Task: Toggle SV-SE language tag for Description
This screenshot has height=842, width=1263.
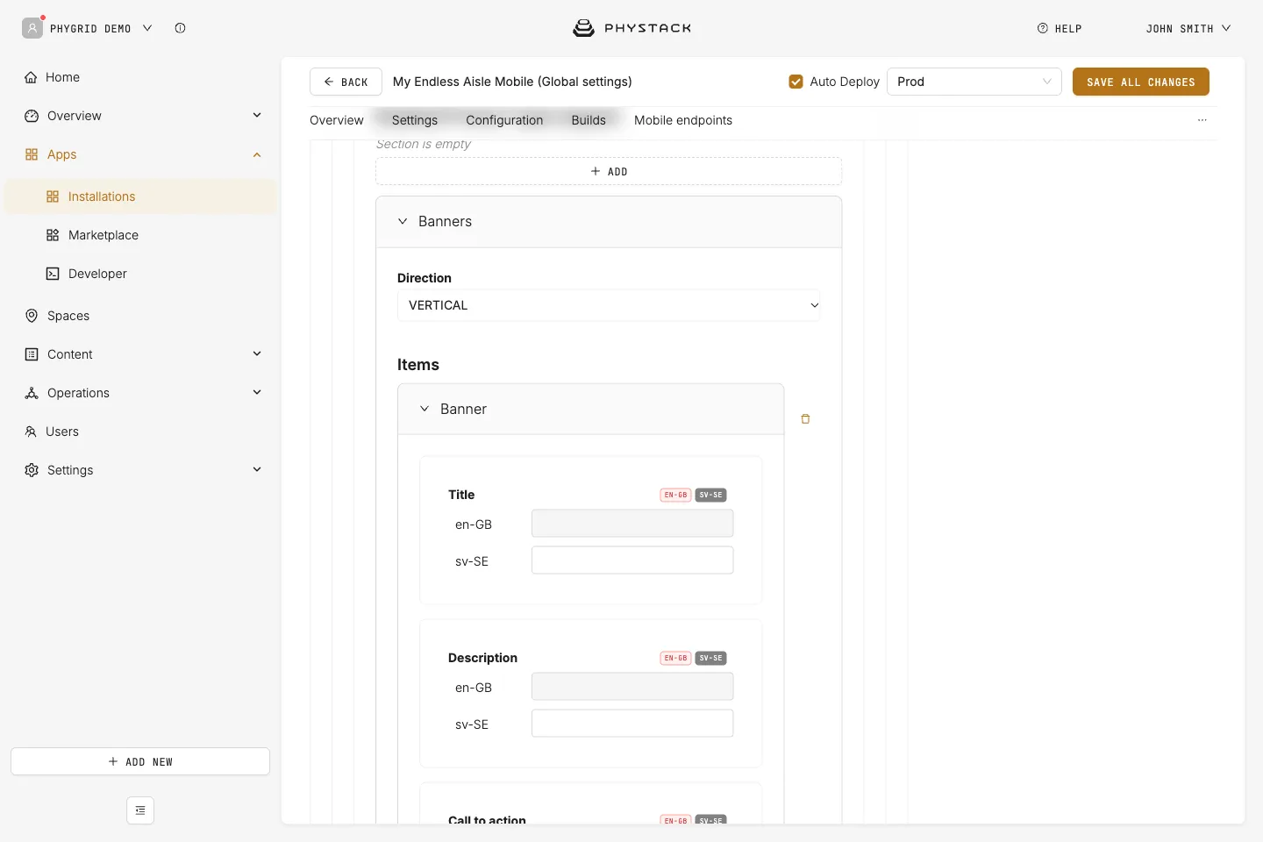Action: 711,658
